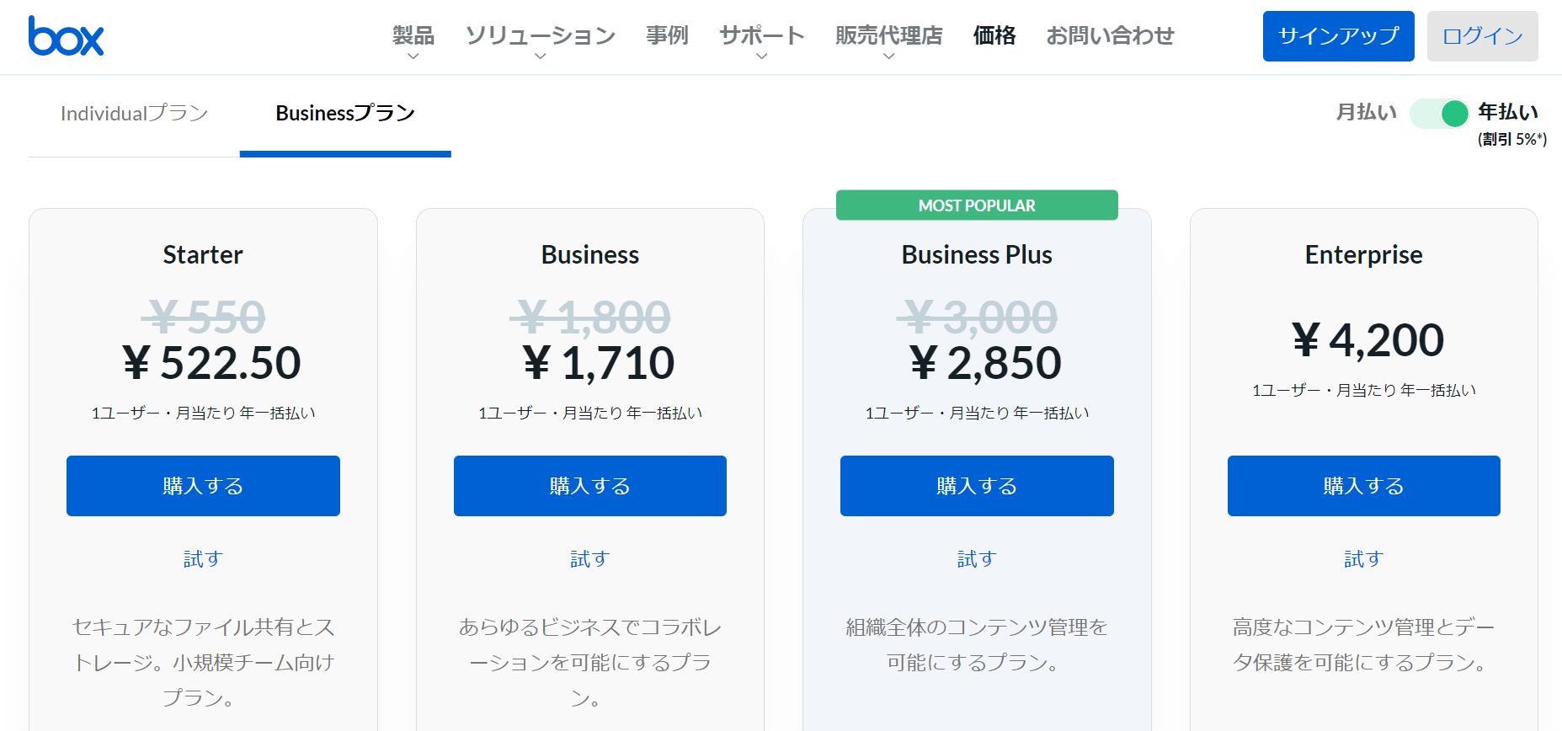Viewport: 1562px width, 731px height.
Task: Purchase the Business Plus plan
Action: (977, 486)
